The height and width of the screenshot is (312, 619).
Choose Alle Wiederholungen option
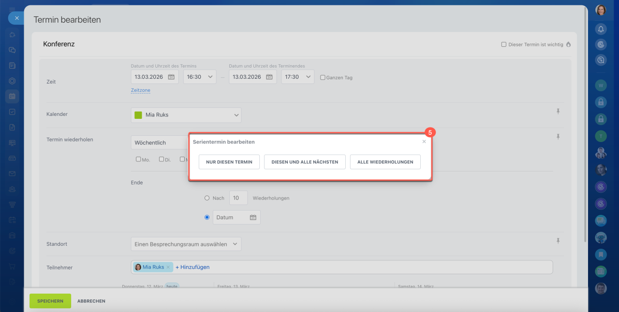coord(385,162)
